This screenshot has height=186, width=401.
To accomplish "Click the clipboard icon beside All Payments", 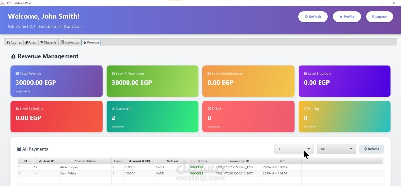I will coord(19,149).
